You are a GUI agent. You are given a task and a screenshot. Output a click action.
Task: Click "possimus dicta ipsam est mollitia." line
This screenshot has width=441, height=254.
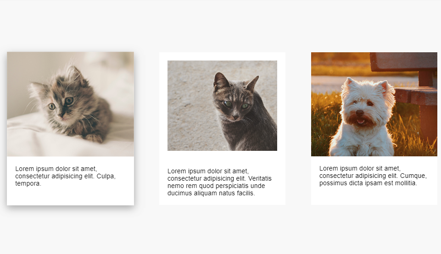click(x=368, y=183)
